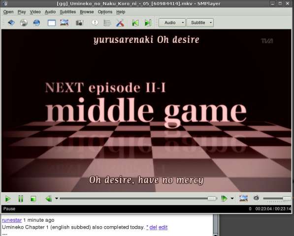Open the Play menu

click(x=22, y=12)
